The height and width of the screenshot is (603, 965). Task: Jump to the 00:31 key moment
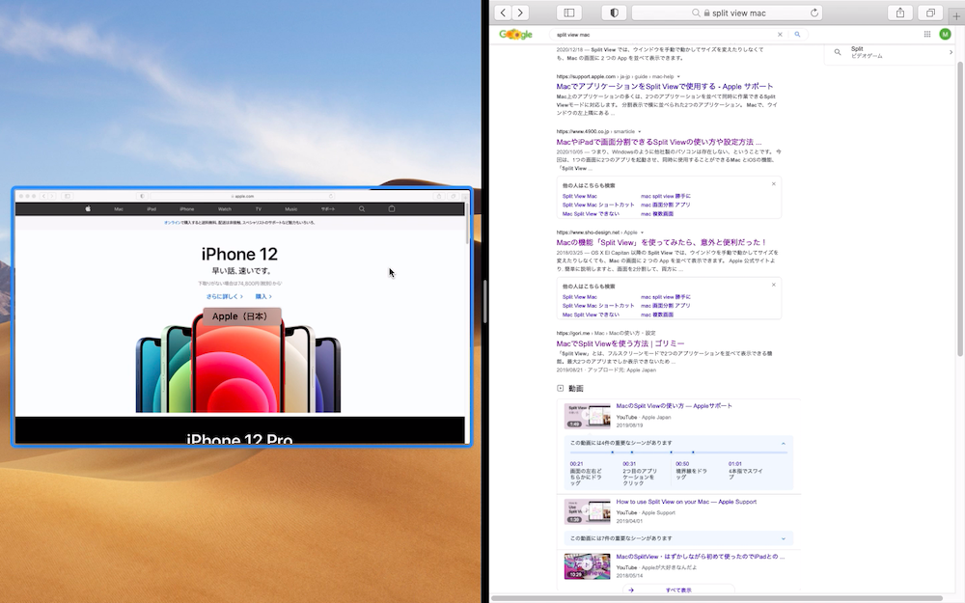(x=640, y=474)
